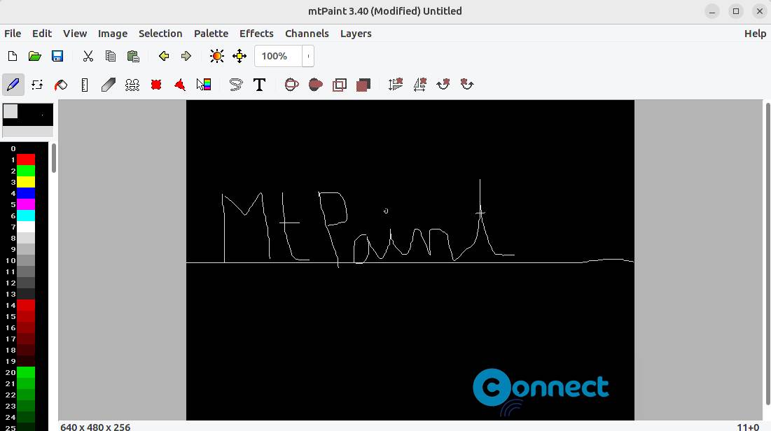The width and height of the screenshot is (771, 431).
Task: Open the Layers menu
Action: [356, 34]
